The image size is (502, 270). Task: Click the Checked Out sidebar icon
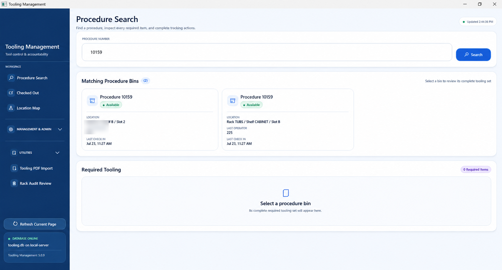[11, 93]
